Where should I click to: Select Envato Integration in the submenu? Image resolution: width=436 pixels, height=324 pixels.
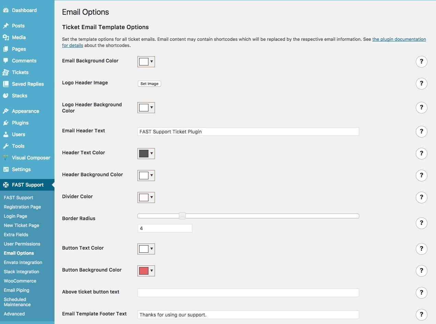[23, 262]
